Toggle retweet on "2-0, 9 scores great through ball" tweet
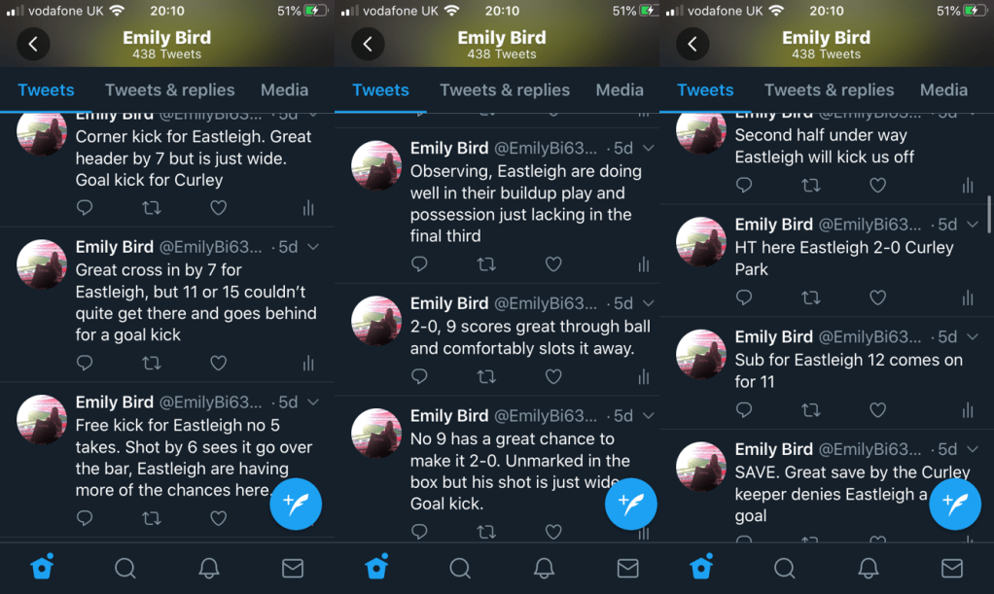 [x=486, y=376]
